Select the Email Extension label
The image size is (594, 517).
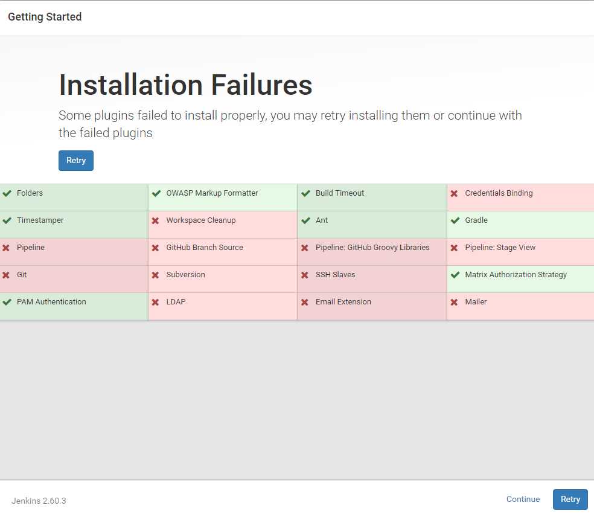[x=343, y=302]
